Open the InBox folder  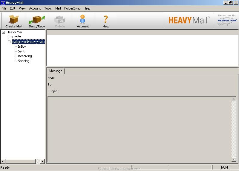(x=22, y=46)
